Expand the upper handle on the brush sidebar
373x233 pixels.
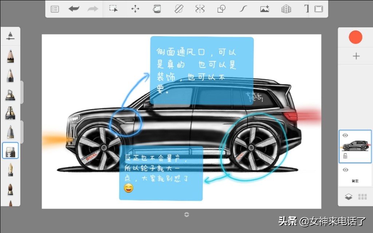23,92
